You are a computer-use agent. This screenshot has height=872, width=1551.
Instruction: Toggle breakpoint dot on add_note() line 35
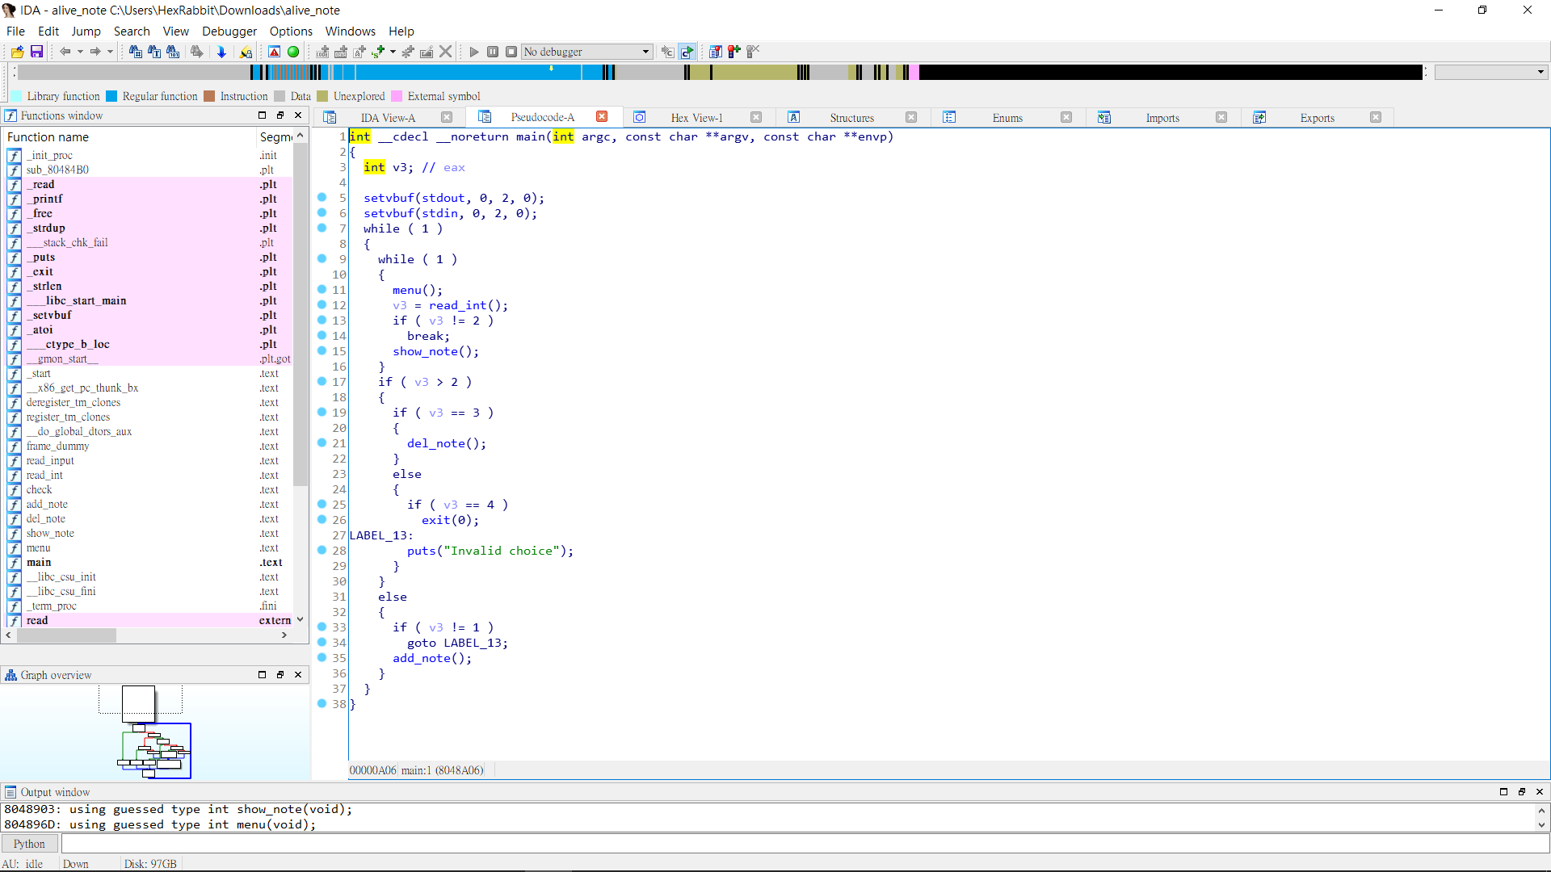(322, 657)
